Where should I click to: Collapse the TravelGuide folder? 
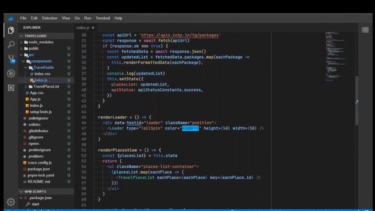(46, 67)
